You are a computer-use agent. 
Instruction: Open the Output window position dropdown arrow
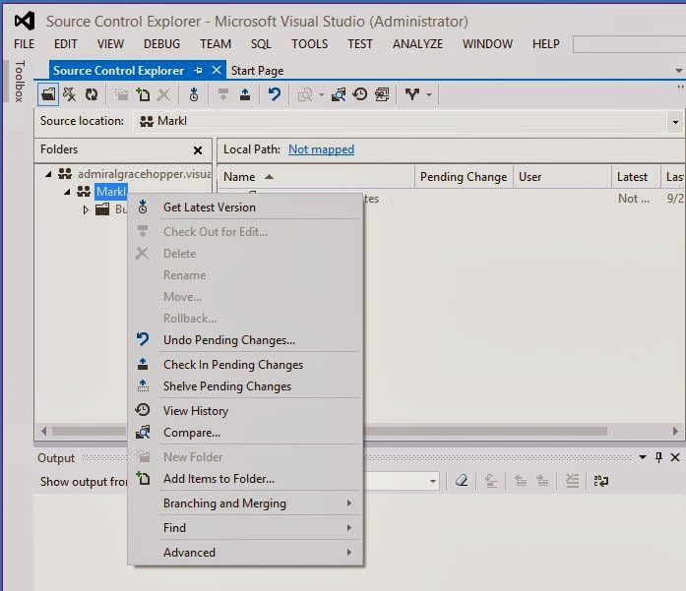643,457
